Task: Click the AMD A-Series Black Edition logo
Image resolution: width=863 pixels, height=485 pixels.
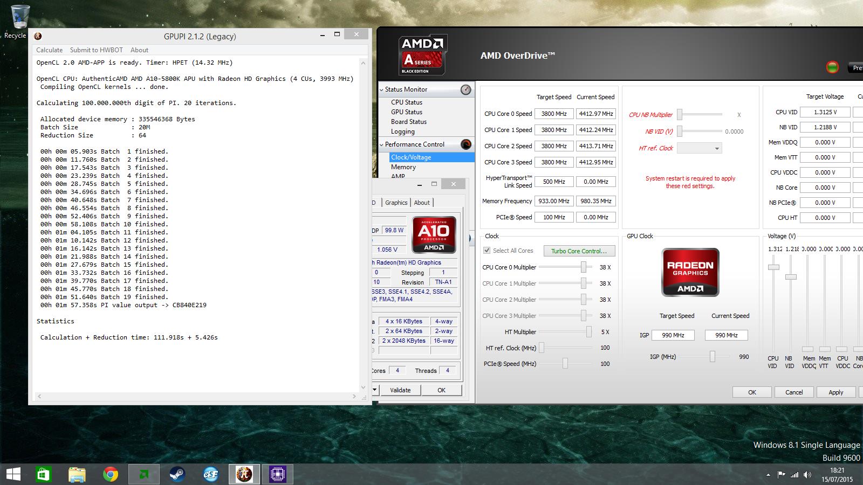Action: pos(423,55)
